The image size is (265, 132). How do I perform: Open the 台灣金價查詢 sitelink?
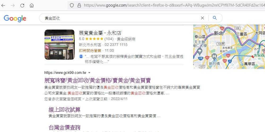64,127
